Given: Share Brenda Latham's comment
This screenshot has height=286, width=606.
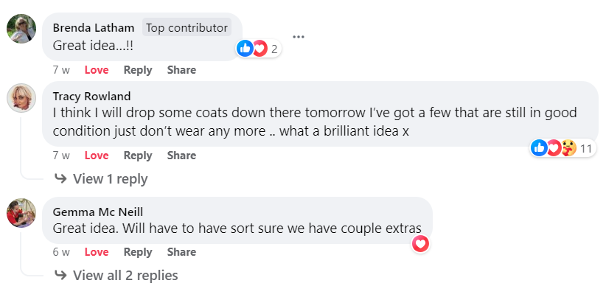Looking at the screenshot, I should [x=181, y=70].
